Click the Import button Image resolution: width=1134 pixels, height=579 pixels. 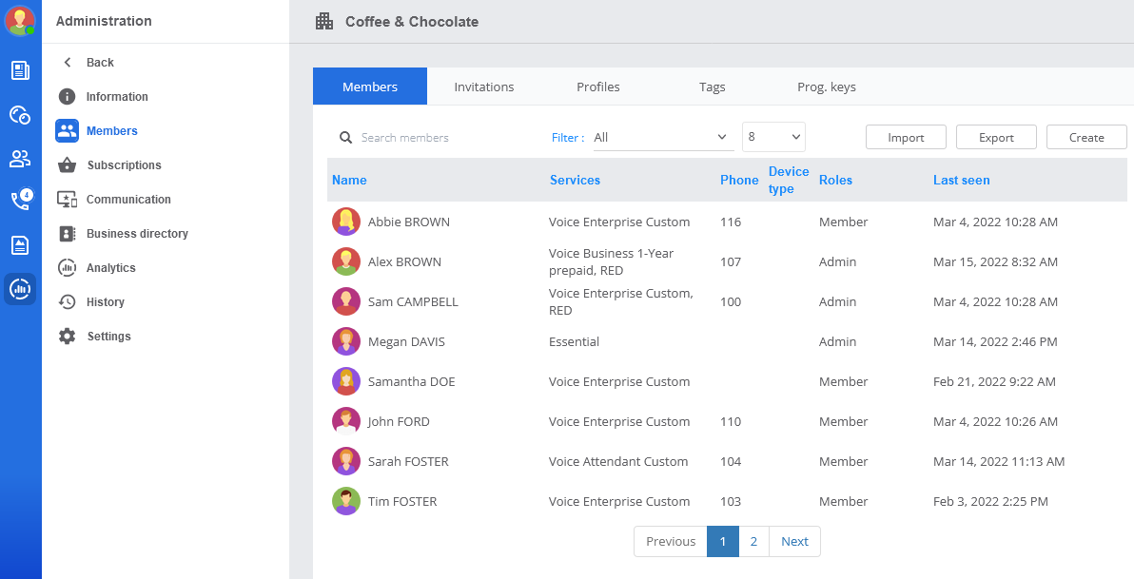pyautogui.click(x=907, y=137)
